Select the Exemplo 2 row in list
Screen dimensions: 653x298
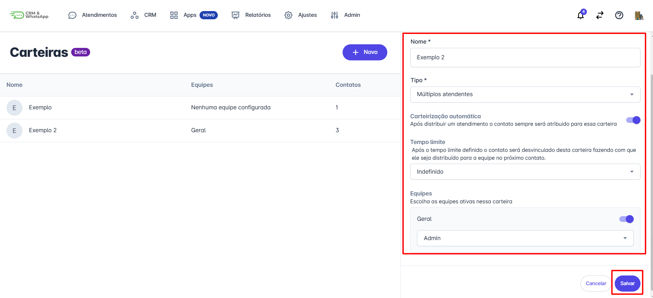click(43, 130)
